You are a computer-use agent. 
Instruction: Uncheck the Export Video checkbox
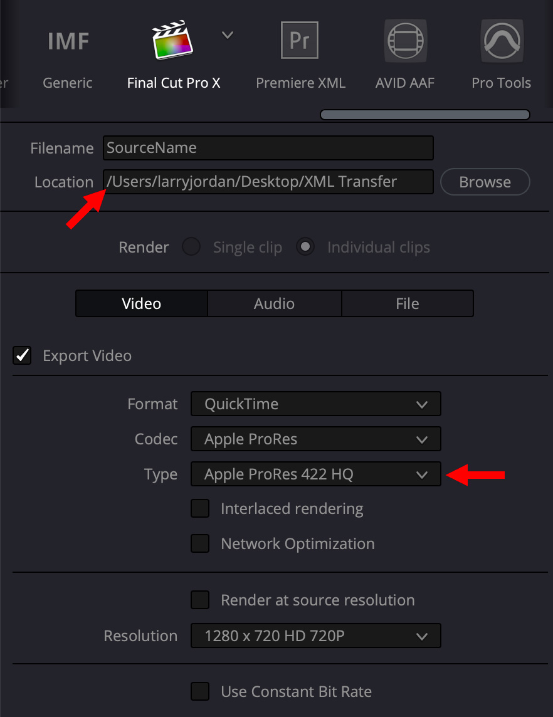point(23,356)
